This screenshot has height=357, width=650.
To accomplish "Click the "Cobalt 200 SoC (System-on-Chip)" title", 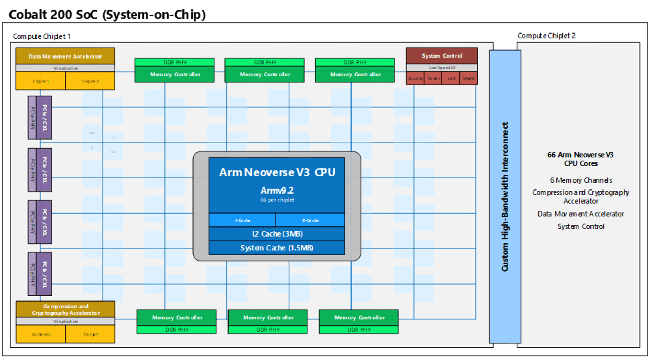I will coord(107,15).
